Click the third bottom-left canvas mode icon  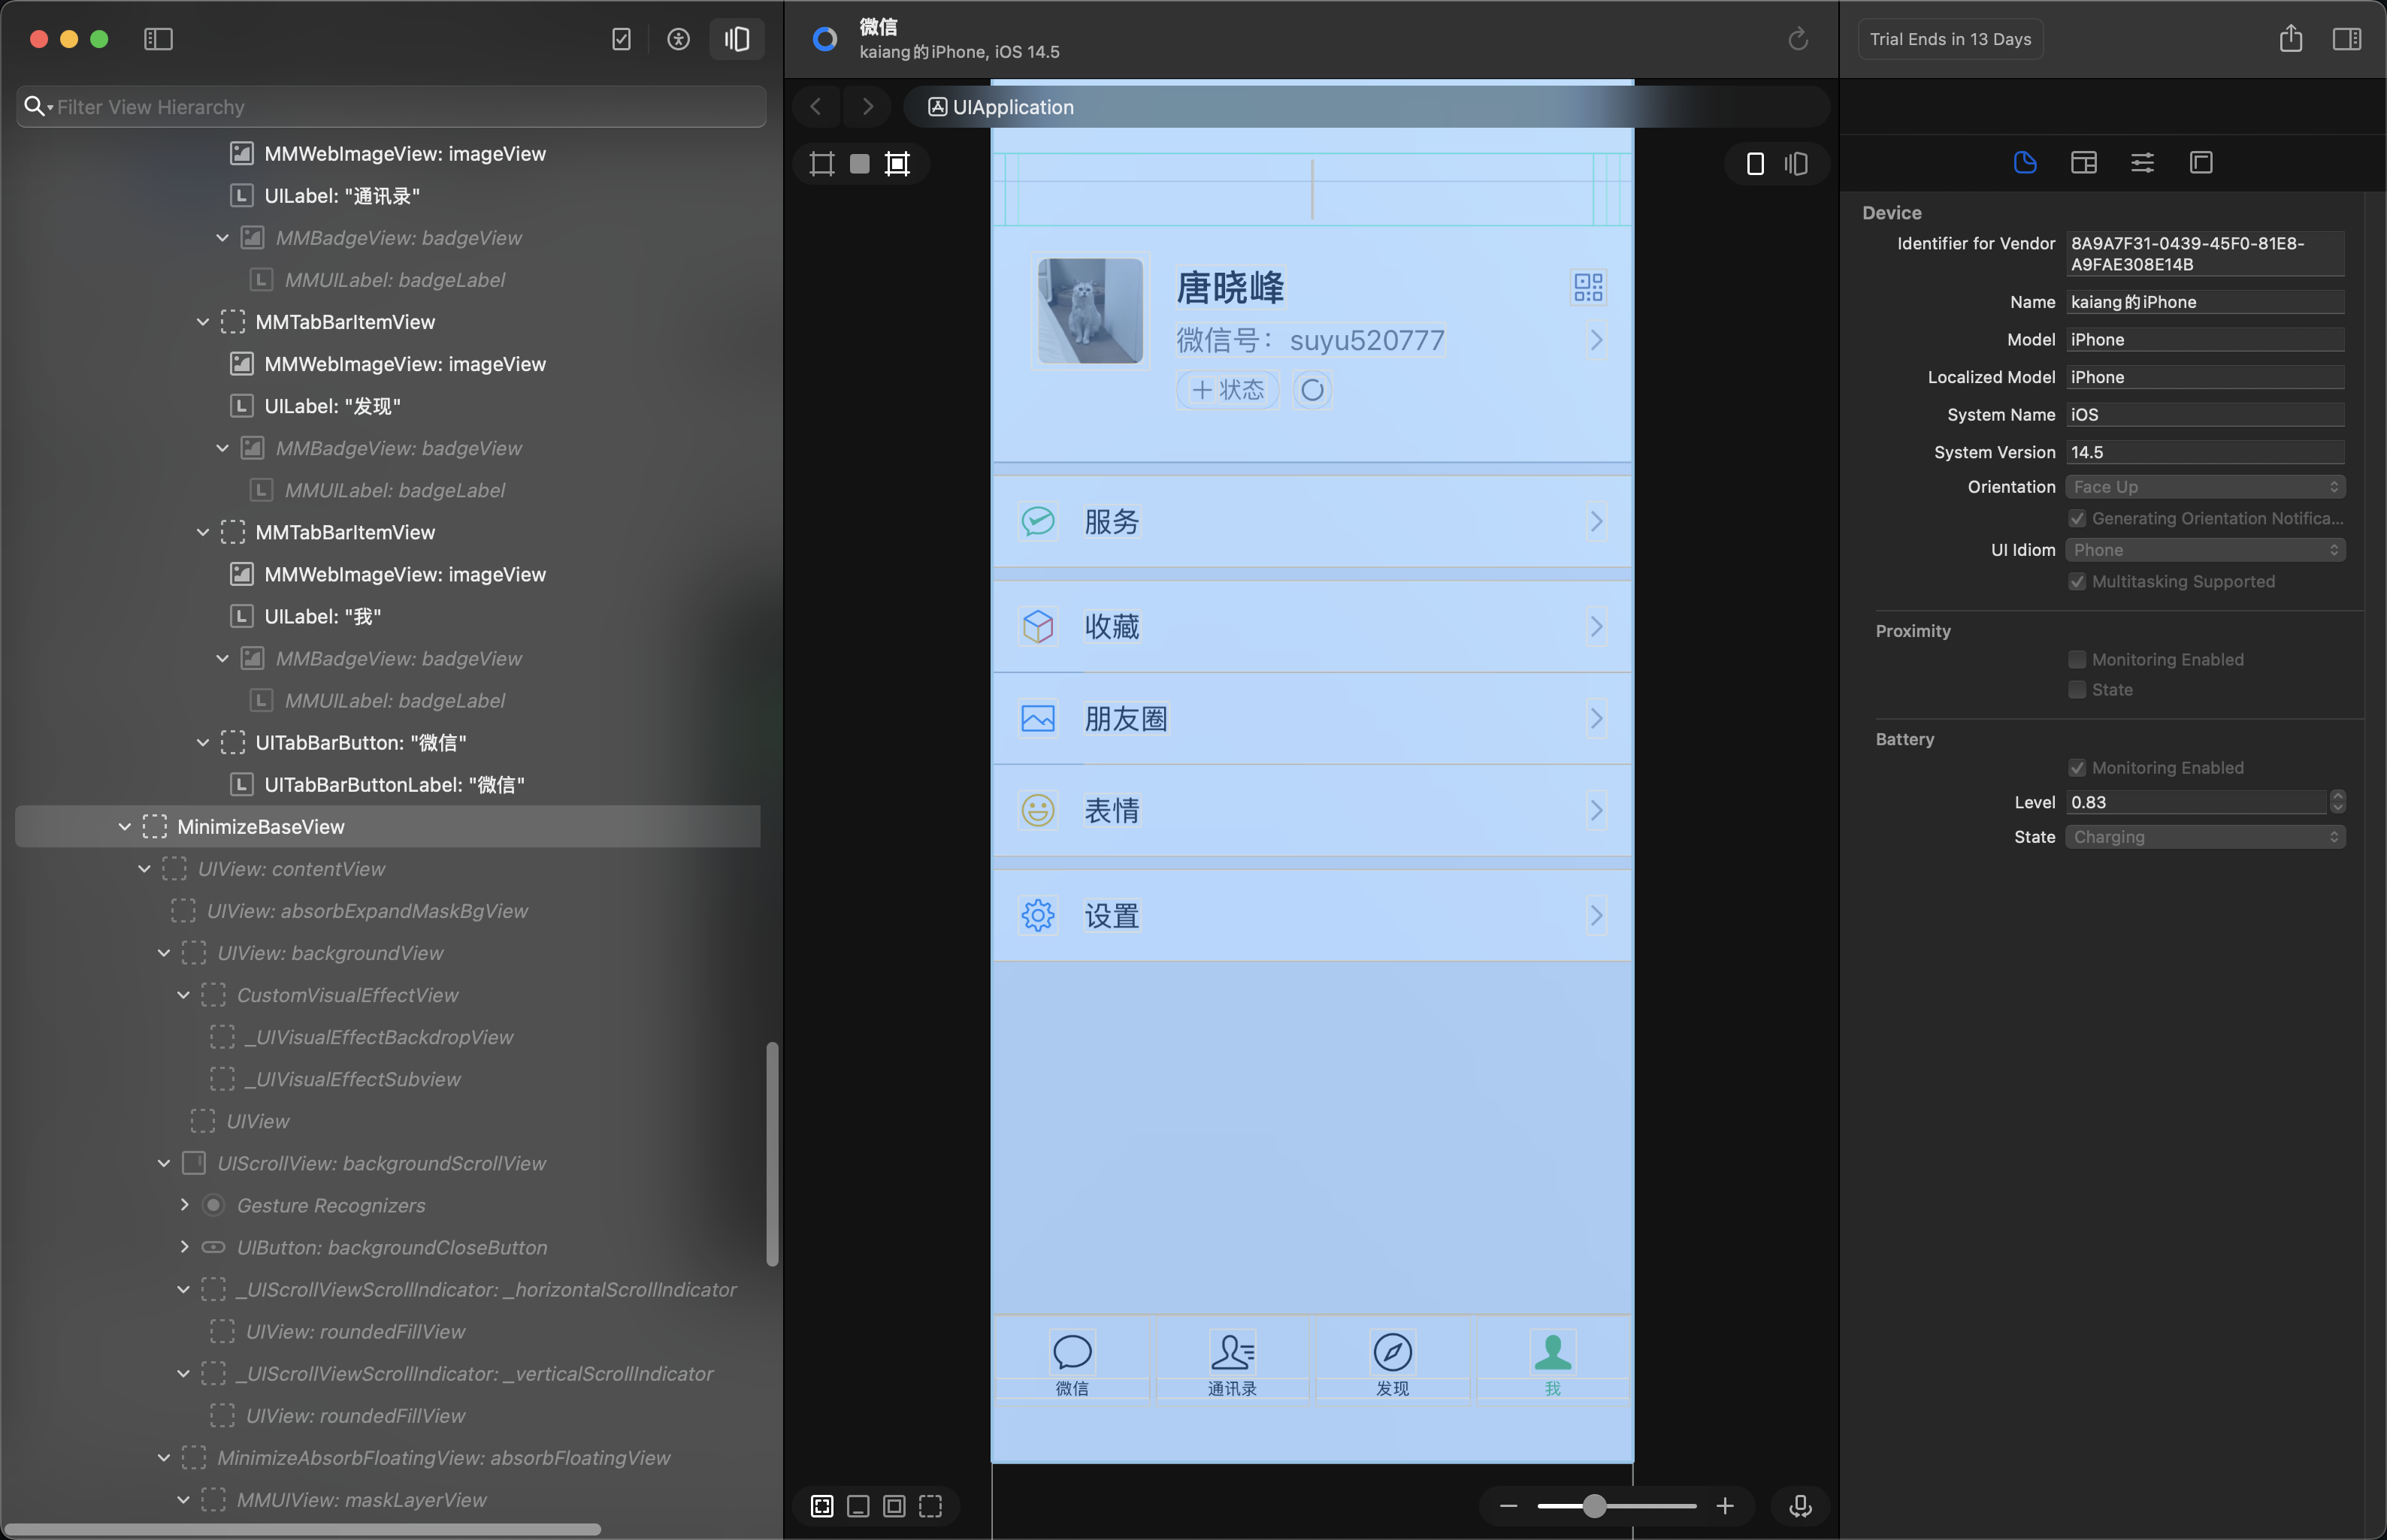pyautogui.click(x=894, y=1506)
